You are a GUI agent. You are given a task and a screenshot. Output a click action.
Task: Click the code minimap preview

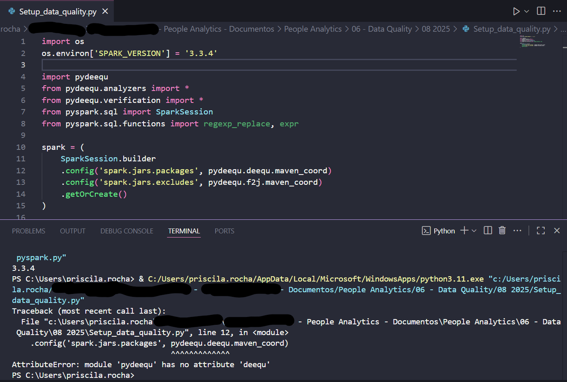coord(533,42)
